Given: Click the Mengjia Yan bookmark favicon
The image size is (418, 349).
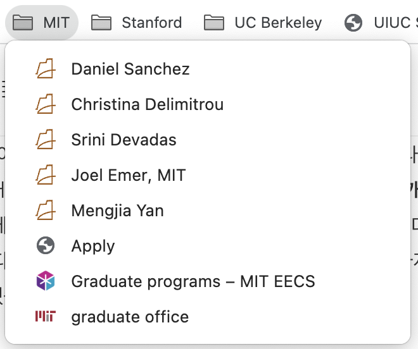Looking at the screenshot, I should pos(46,211).
